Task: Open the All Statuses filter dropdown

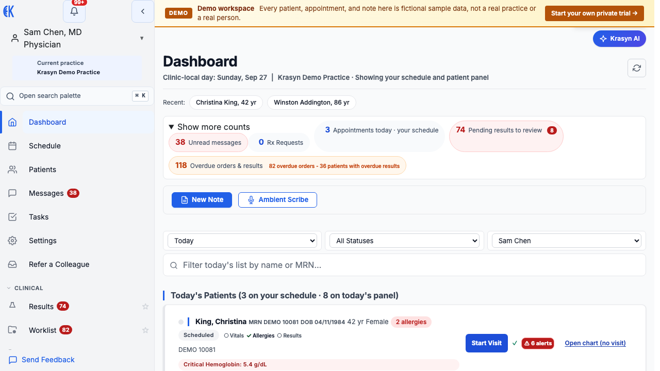Action: click(404, 241)
